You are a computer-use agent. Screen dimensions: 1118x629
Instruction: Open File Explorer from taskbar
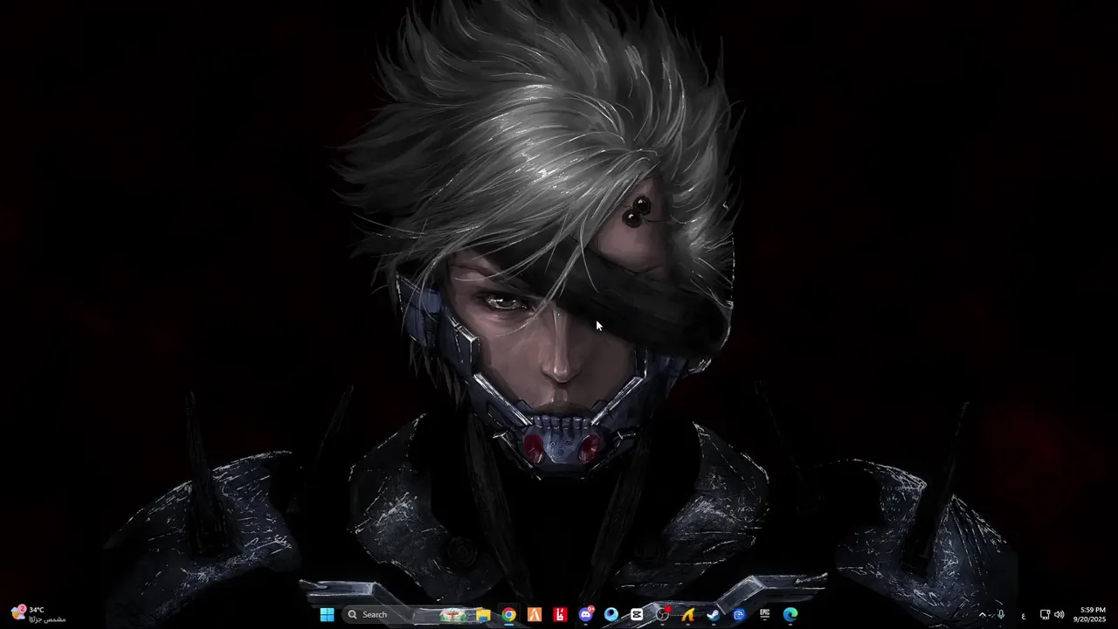coord(483,614)
